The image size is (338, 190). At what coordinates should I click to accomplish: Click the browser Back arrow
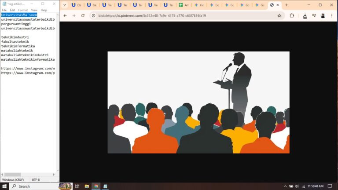[65, 15]
